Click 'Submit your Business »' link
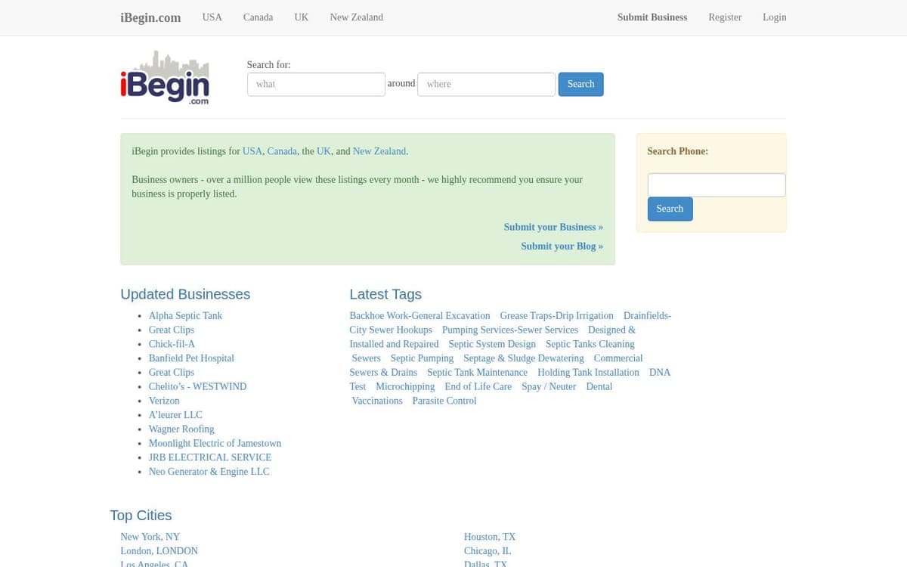907x567 pixels. pyautogui.click(x=553, y=227)
